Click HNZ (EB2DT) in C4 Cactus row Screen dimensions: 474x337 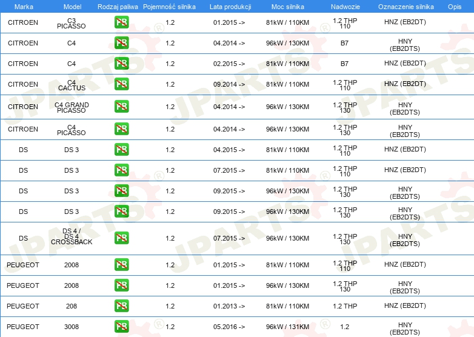[x=405, y=84]
